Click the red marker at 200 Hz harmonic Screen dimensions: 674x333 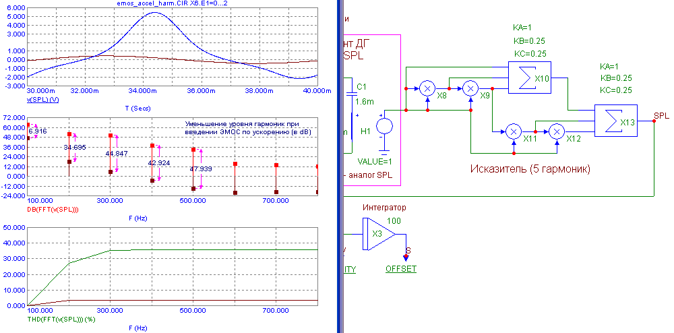pyautogui.click(x=69, y=135)
